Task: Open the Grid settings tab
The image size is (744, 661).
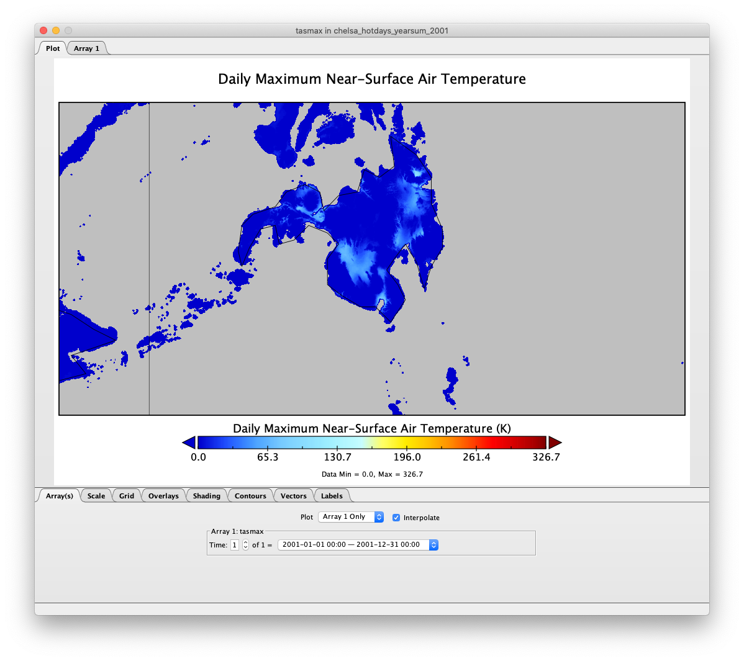Action: pos(127,495)
